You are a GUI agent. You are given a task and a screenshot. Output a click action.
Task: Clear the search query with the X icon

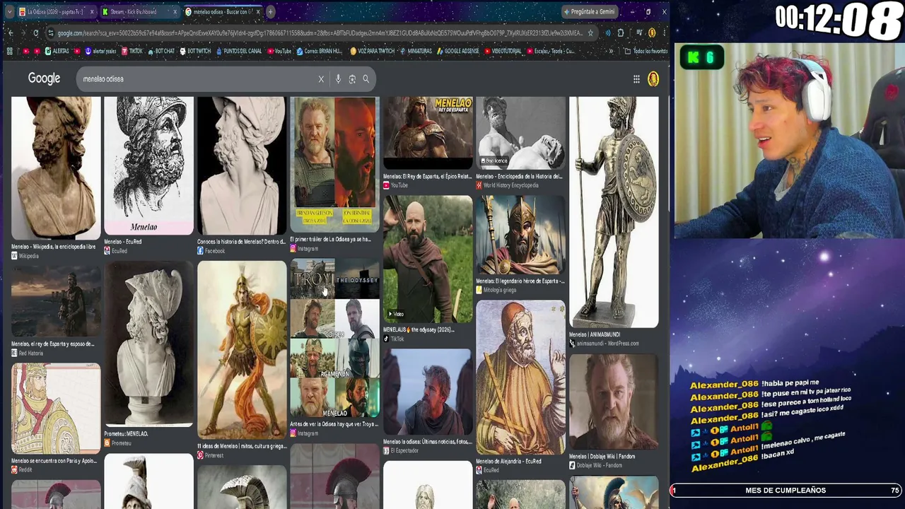point(321,79)
